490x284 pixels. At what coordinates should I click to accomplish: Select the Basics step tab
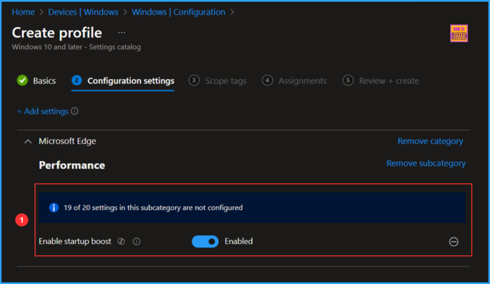point(36,81)
